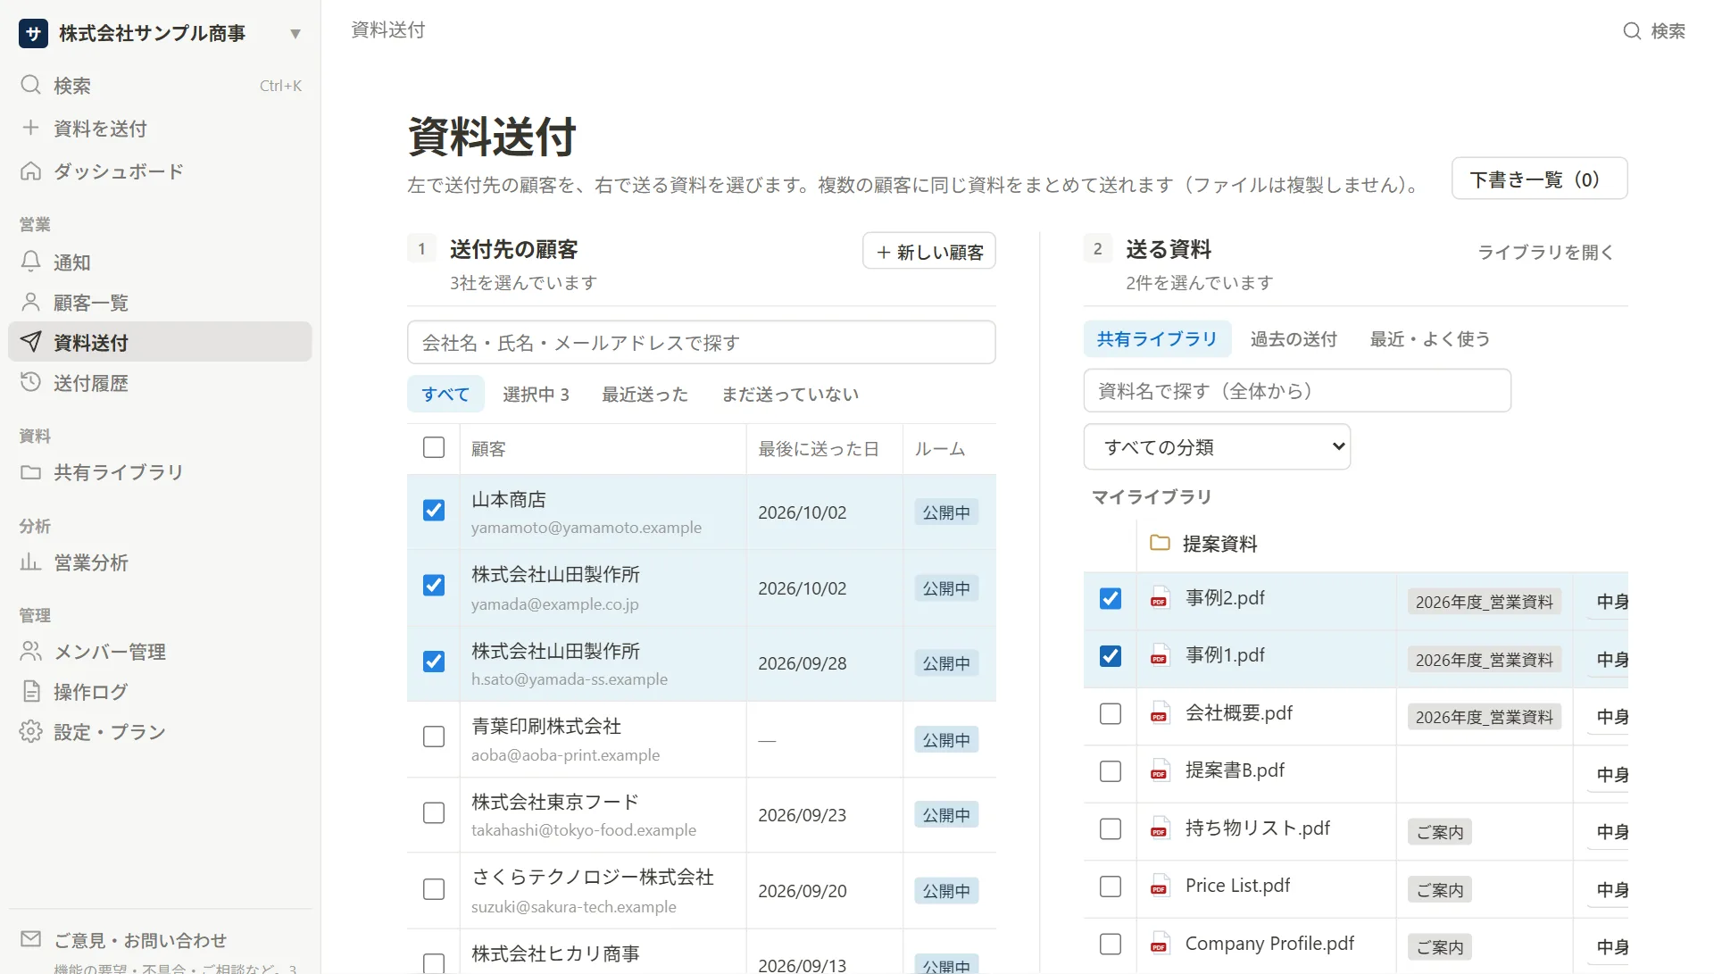1714x974 pixels.
Task: Click the 2026年度_営業資料 tag on 会社概要.pdf
Action: (1484, 716)
